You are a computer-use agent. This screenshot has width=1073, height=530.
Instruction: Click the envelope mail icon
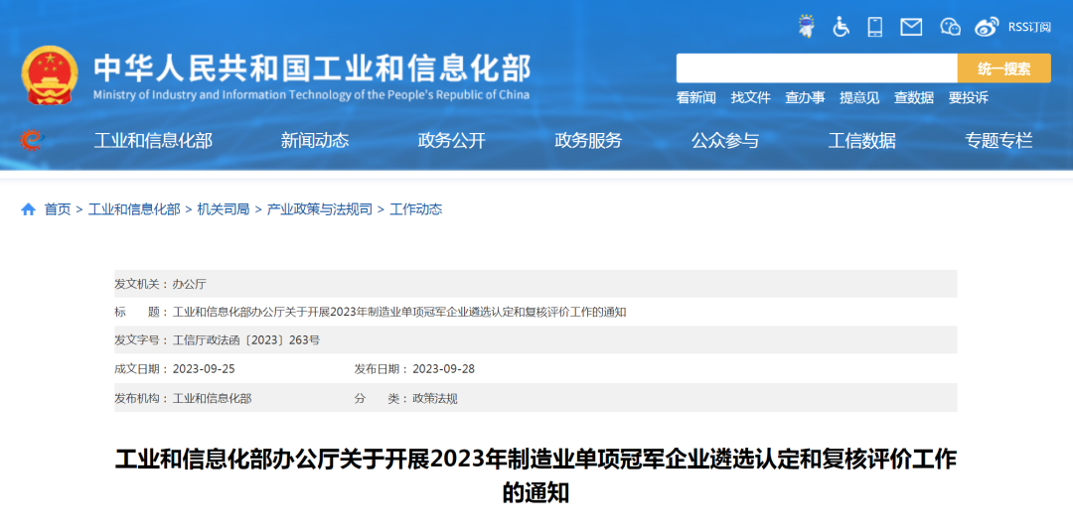pyautogui.click(x=911, y=28)
